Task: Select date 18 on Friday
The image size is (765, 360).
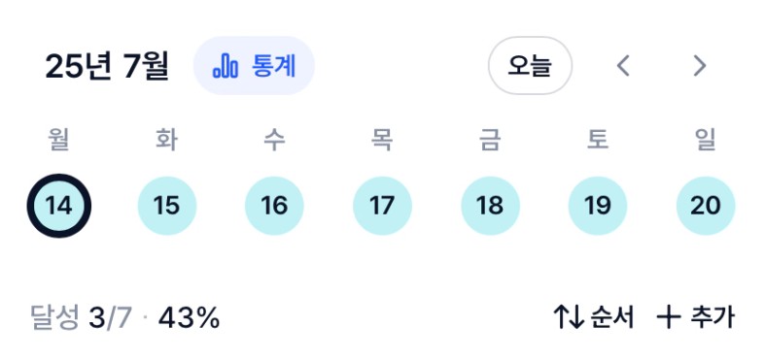Action: tap(490, 206)
